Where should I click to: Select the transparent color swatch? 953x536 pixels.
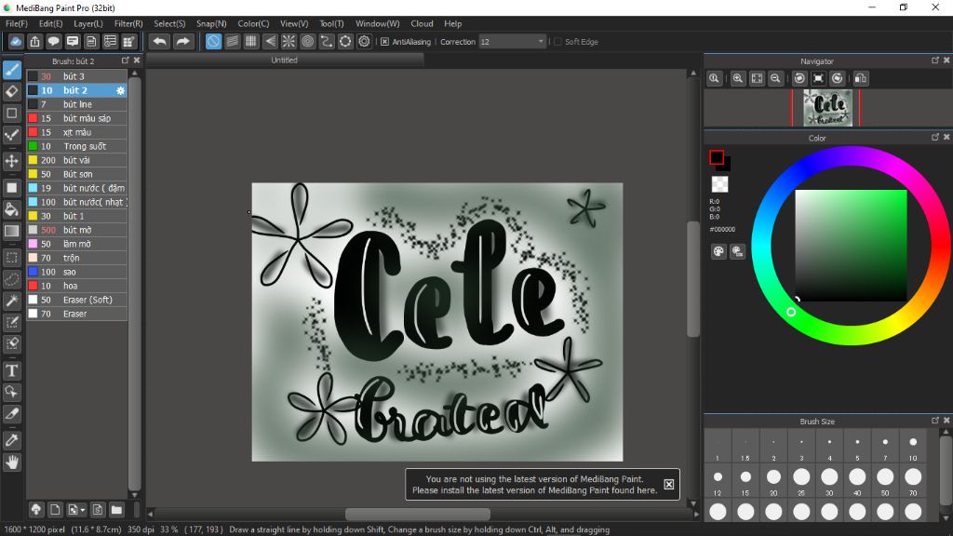(x=719, y=184)
